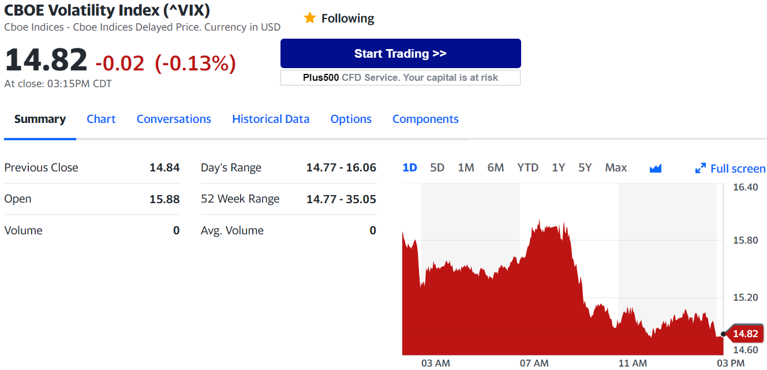
Task: Click the Full screen expand arrows icon
Action: (x=701, y=169)
